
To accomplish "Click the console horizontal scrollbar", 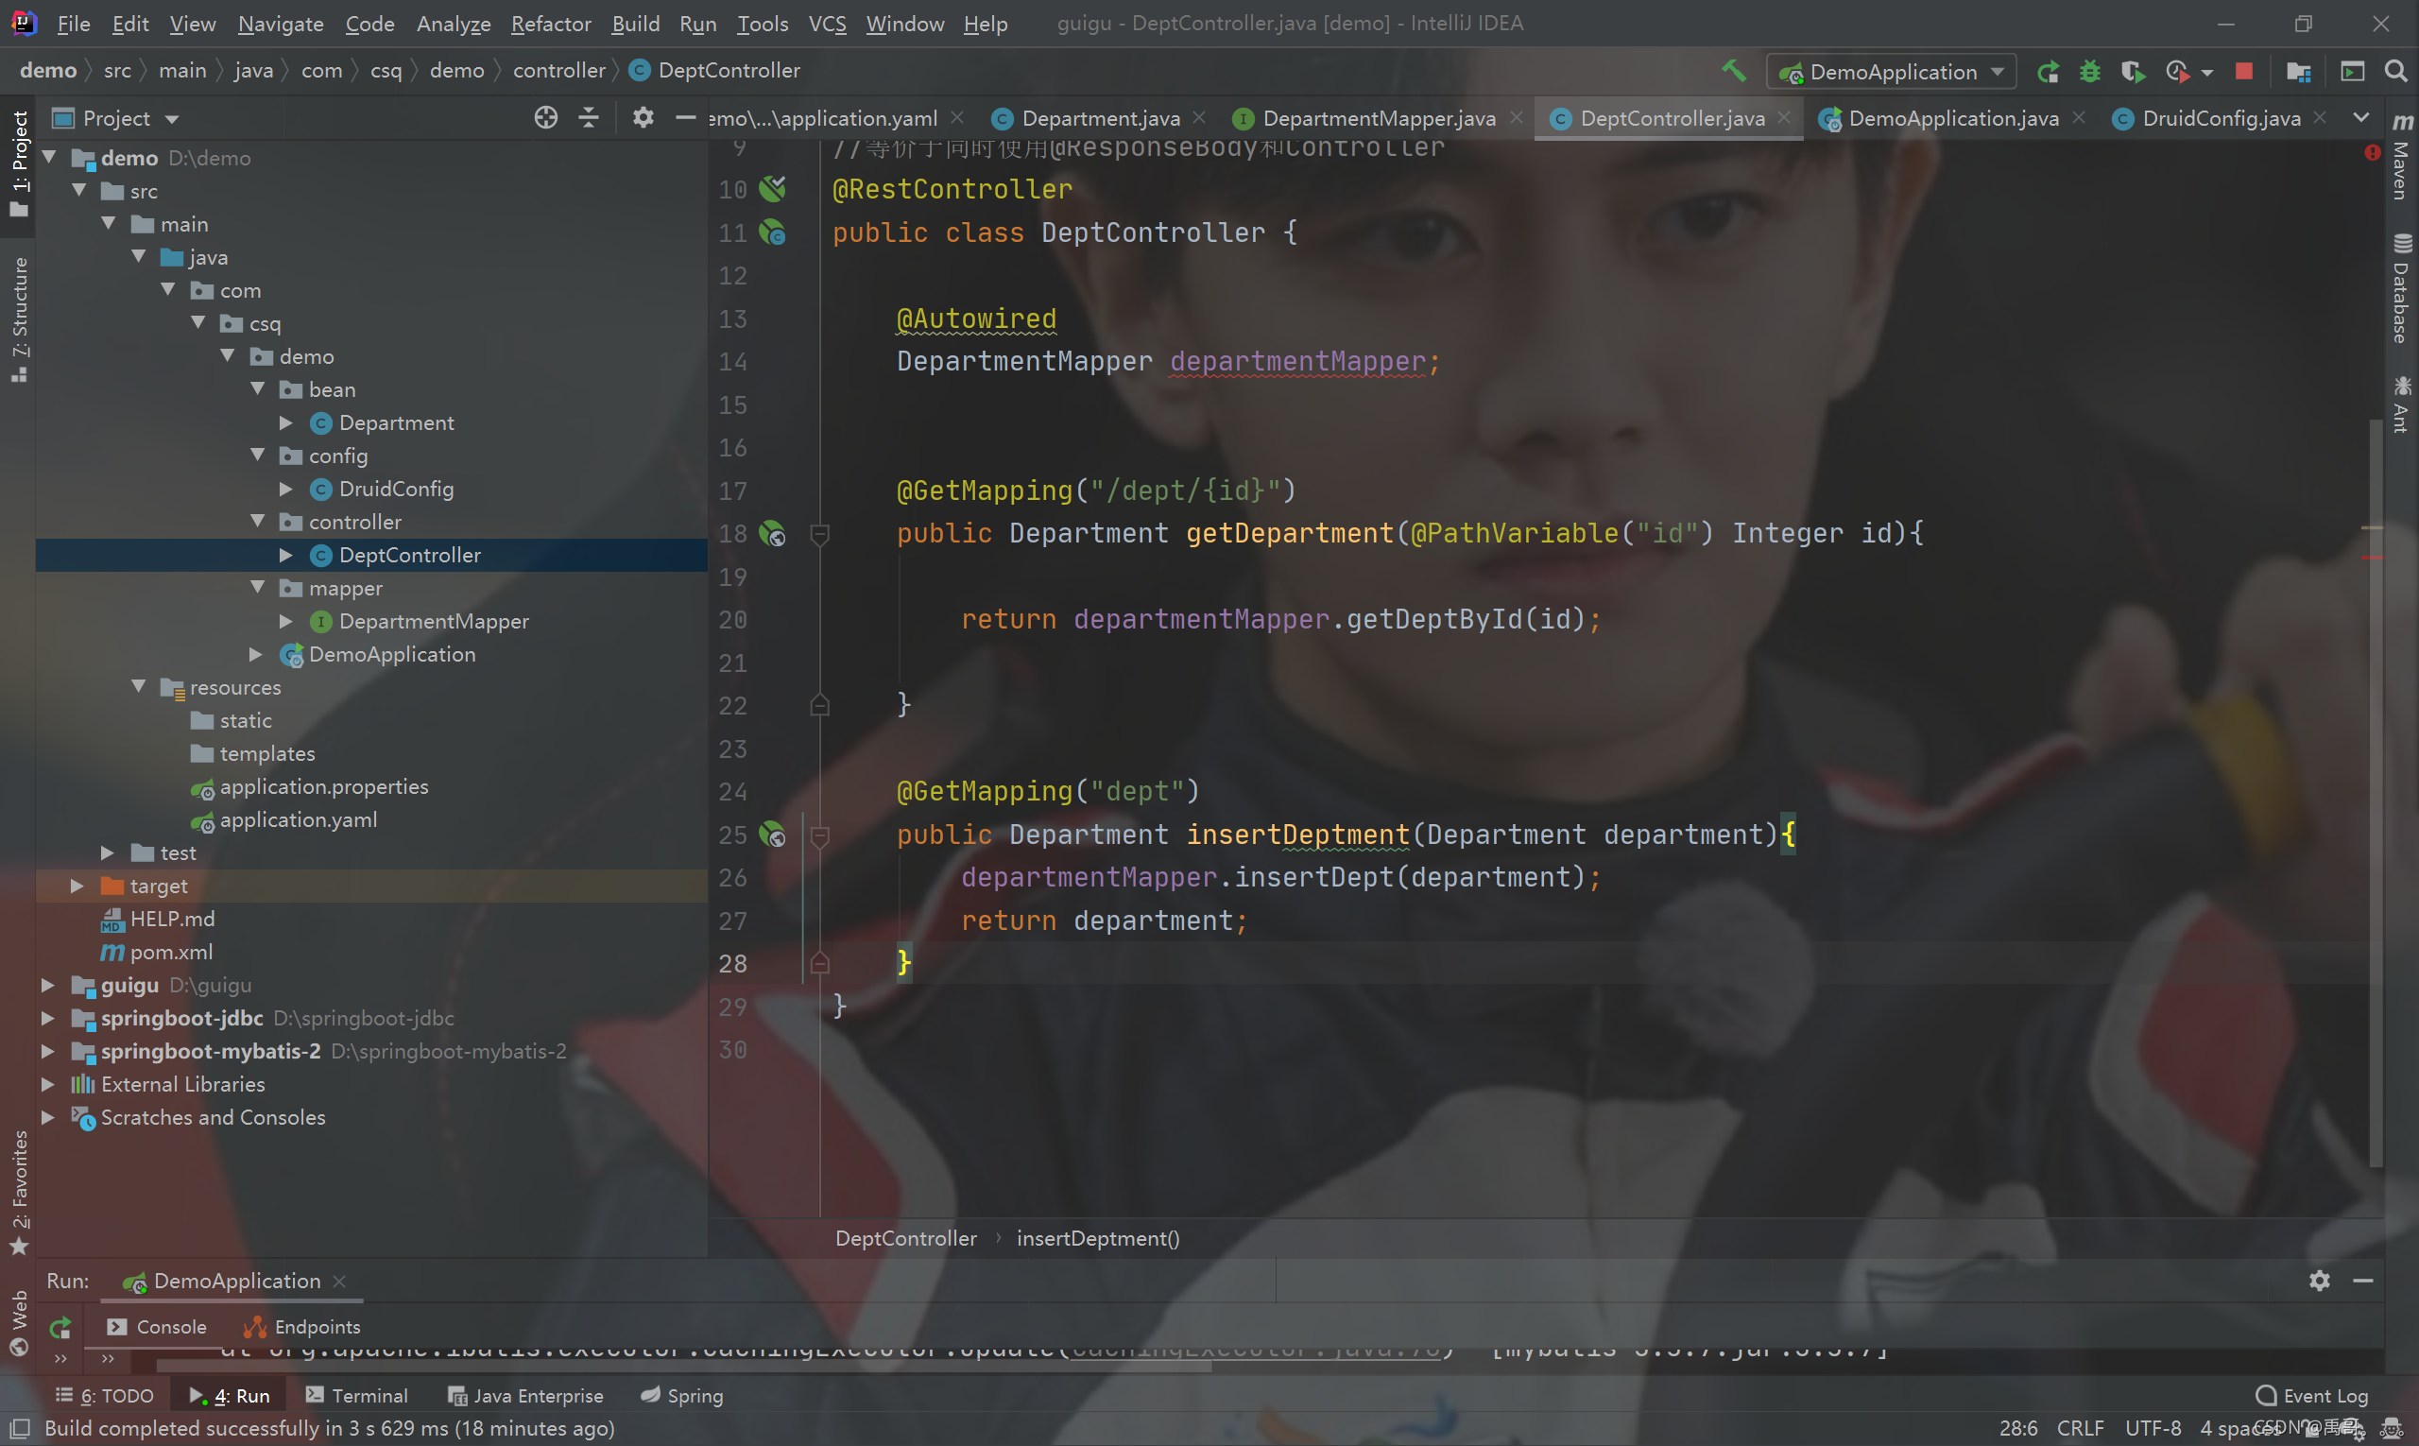I will coord(682,1366).
